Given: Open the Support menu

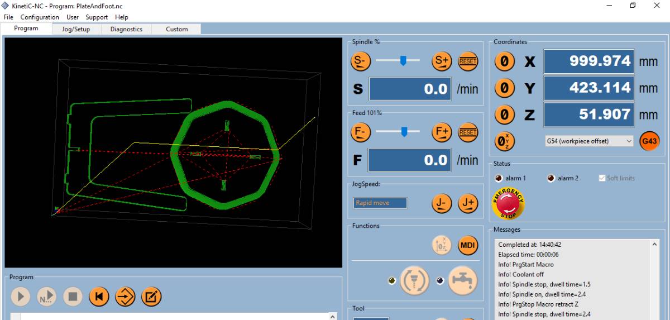Looking at the screenshot, I should click(x=97, y=17).
